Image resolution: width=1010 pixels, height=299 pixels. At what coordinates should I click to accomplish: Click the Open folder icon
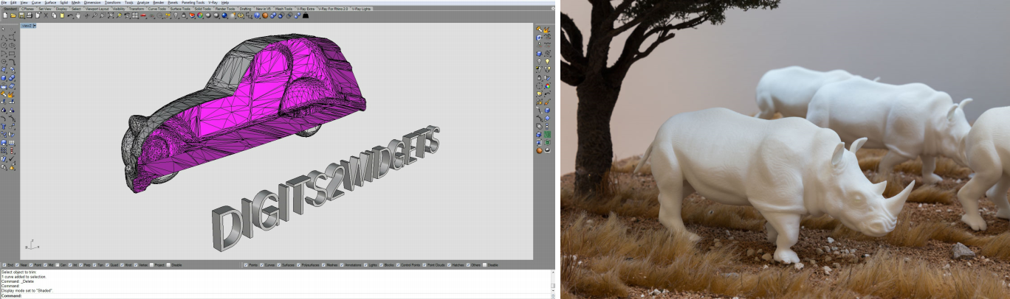pos(13,15)
